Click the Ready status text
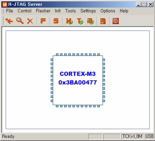 tap(8, 137)
